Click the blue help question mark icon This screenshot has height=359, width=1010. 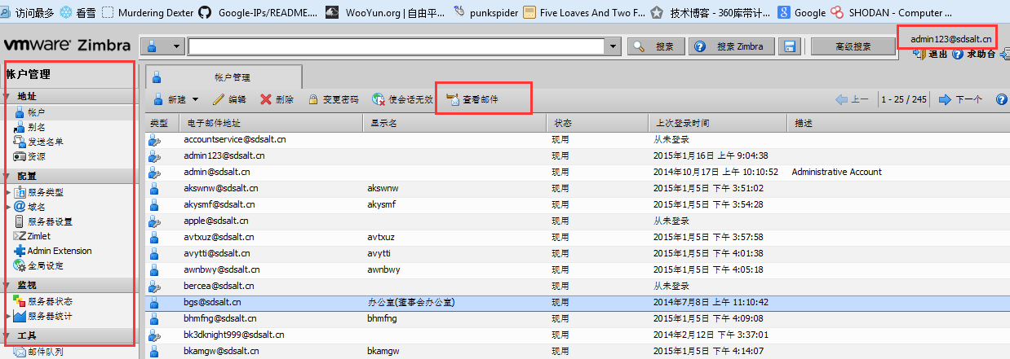tap(1002, 99)
